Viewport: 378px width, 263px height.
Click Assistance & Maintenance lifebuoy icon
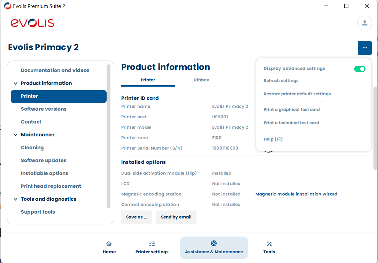[214, 244]
